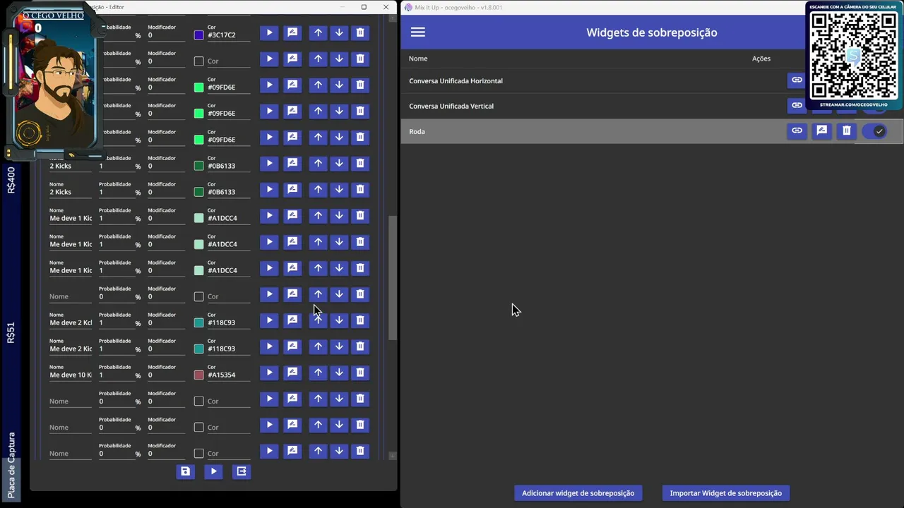The image size is (904, 508).
Task: Play the 'Me deve 10 K' row
Action: (269, 373)
